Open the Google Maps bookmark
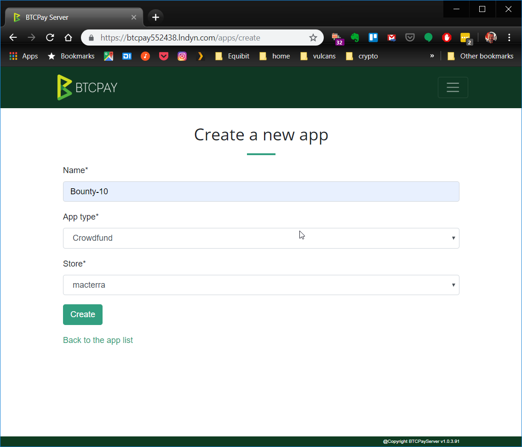Image resolution: width=522 pixels, height=447 pixels. click(108, 56)
